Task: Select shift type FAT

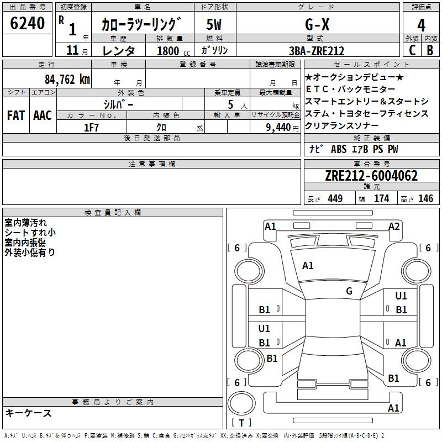Action: [16, 115]
